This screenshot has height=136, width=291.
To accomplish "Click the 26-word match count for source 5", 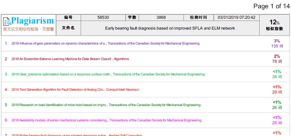I will tap(277, 108).
